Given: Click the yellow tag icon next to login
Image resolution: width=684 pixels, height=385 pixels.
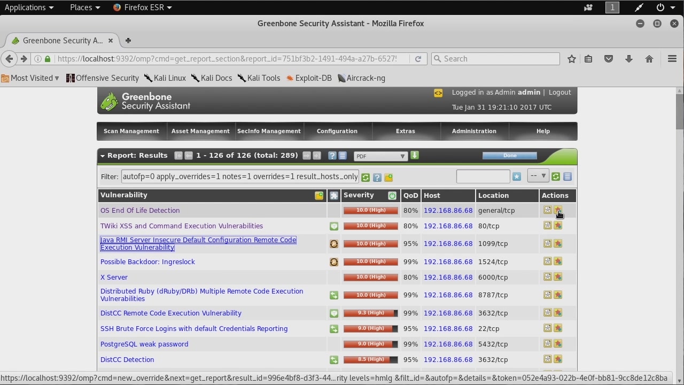Looking at the screenshot, I should tap(438, 93).
